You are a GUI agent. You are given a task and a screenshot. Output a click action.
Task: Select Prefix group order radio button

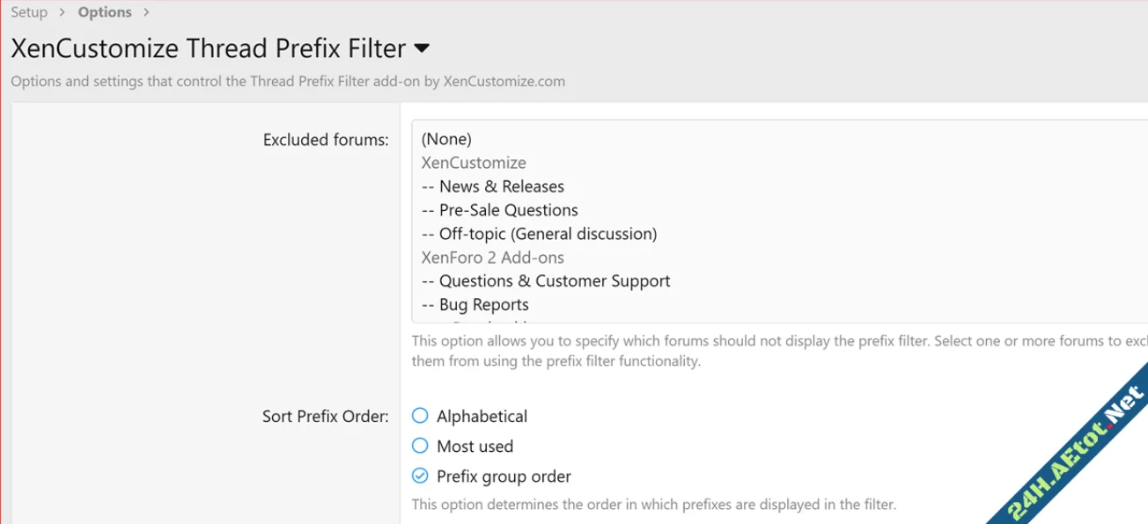pos(420,476)
